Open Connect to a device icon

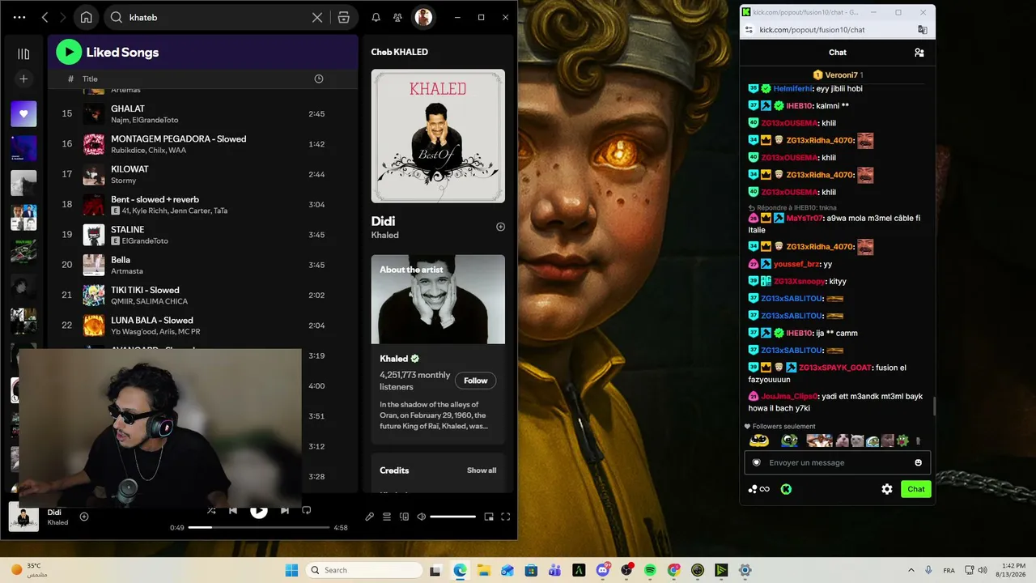(405, 517)
